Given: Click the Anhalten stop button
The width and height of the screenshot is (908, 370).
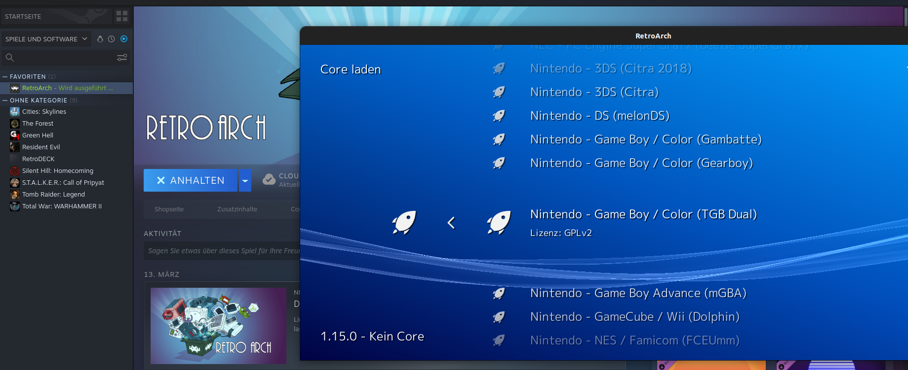Looking at the screenshot, I should (x=191, y=180).
